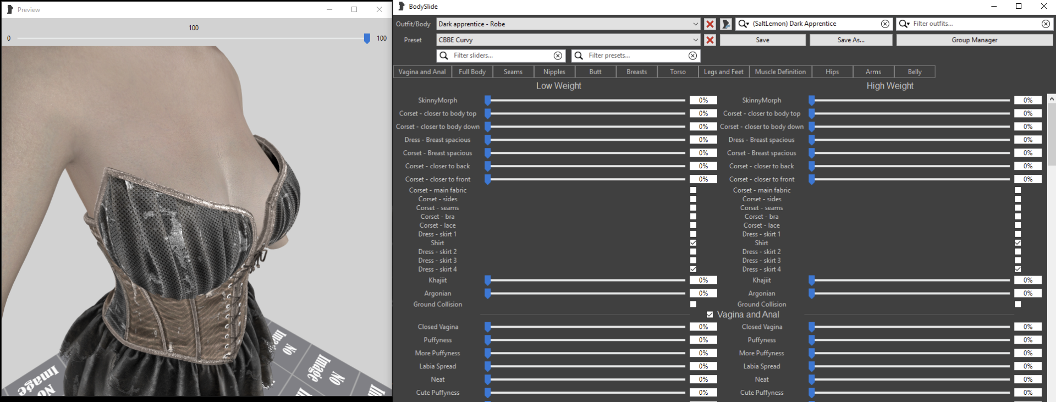Toggle Low Weight Dress - skirt 1 checkbox
This screenshot has width=1056, height=402.
[693, 234]
